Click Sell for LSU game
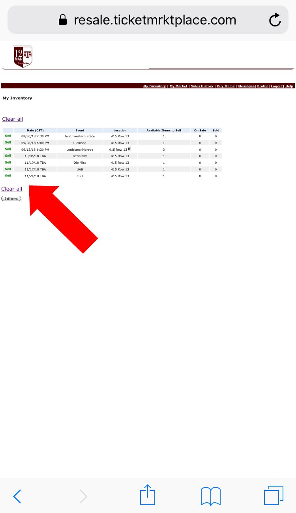Screen dimensions: 296x513 point(8,176)
